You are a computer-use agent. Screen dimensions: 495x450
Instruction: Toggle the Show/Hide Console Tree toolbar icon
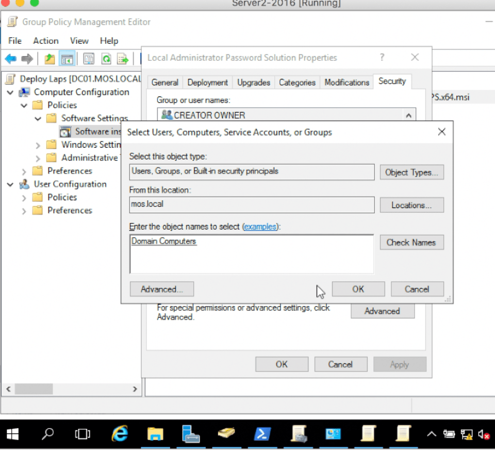point(66,58)
